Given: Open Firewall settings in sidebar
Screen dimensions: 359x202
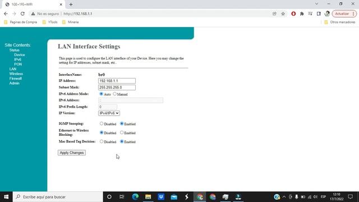Looking at the screenshot, I should 15,79.
